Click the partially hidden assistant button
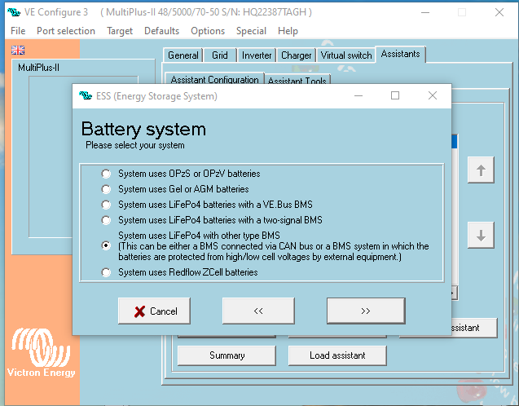This screenshot has width=519, height=406. coord(474,328)
